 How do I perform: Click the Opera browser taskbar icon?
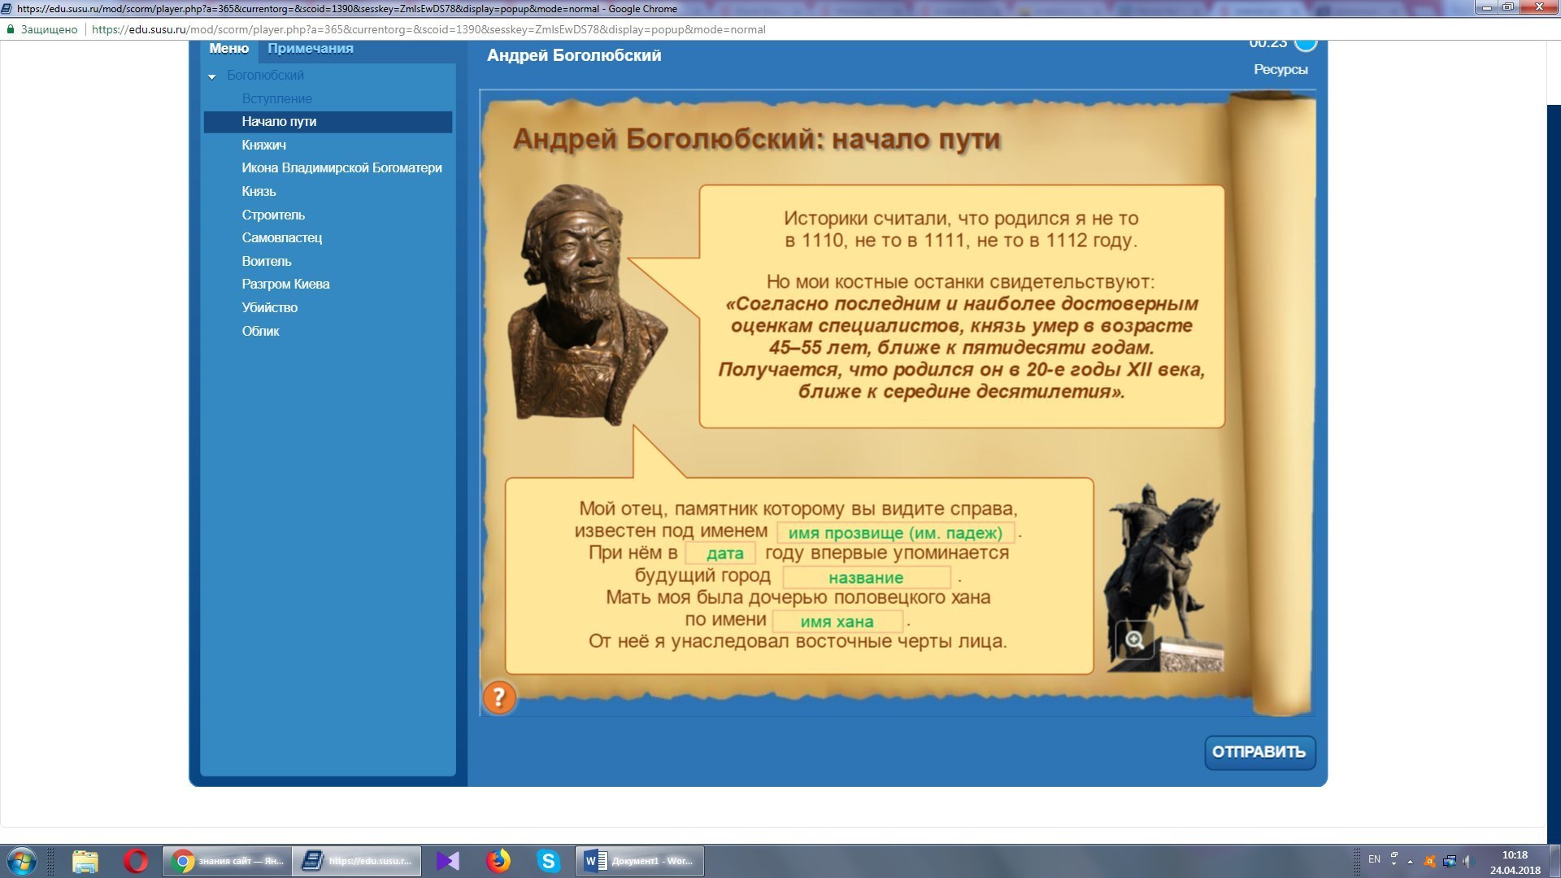click(x=136, y=861)
